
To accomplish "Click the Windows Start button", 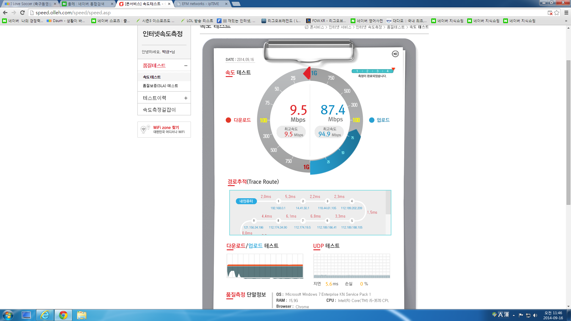I will pos(8,315).
